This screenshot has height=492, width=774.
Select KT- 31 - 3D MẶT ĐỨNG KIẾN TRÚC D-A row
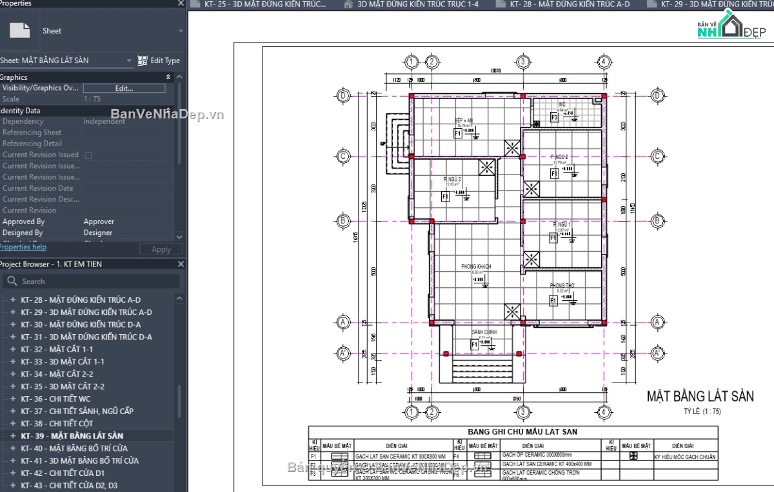pyautogui.click(x=86, y=337)
